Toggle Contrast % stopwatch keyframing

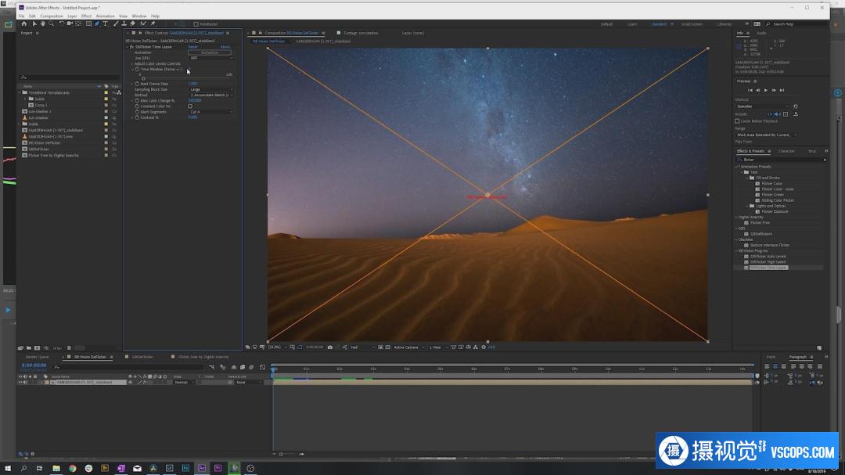[x=138, y=117]
